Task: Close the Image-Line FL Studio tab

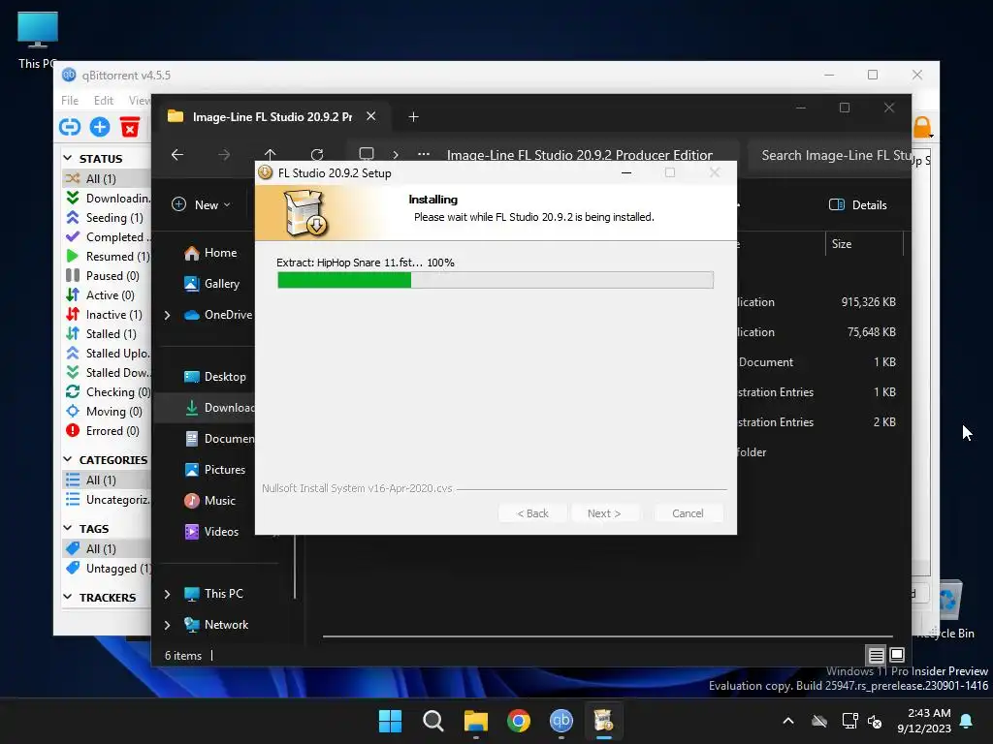Action: (371, 116)
